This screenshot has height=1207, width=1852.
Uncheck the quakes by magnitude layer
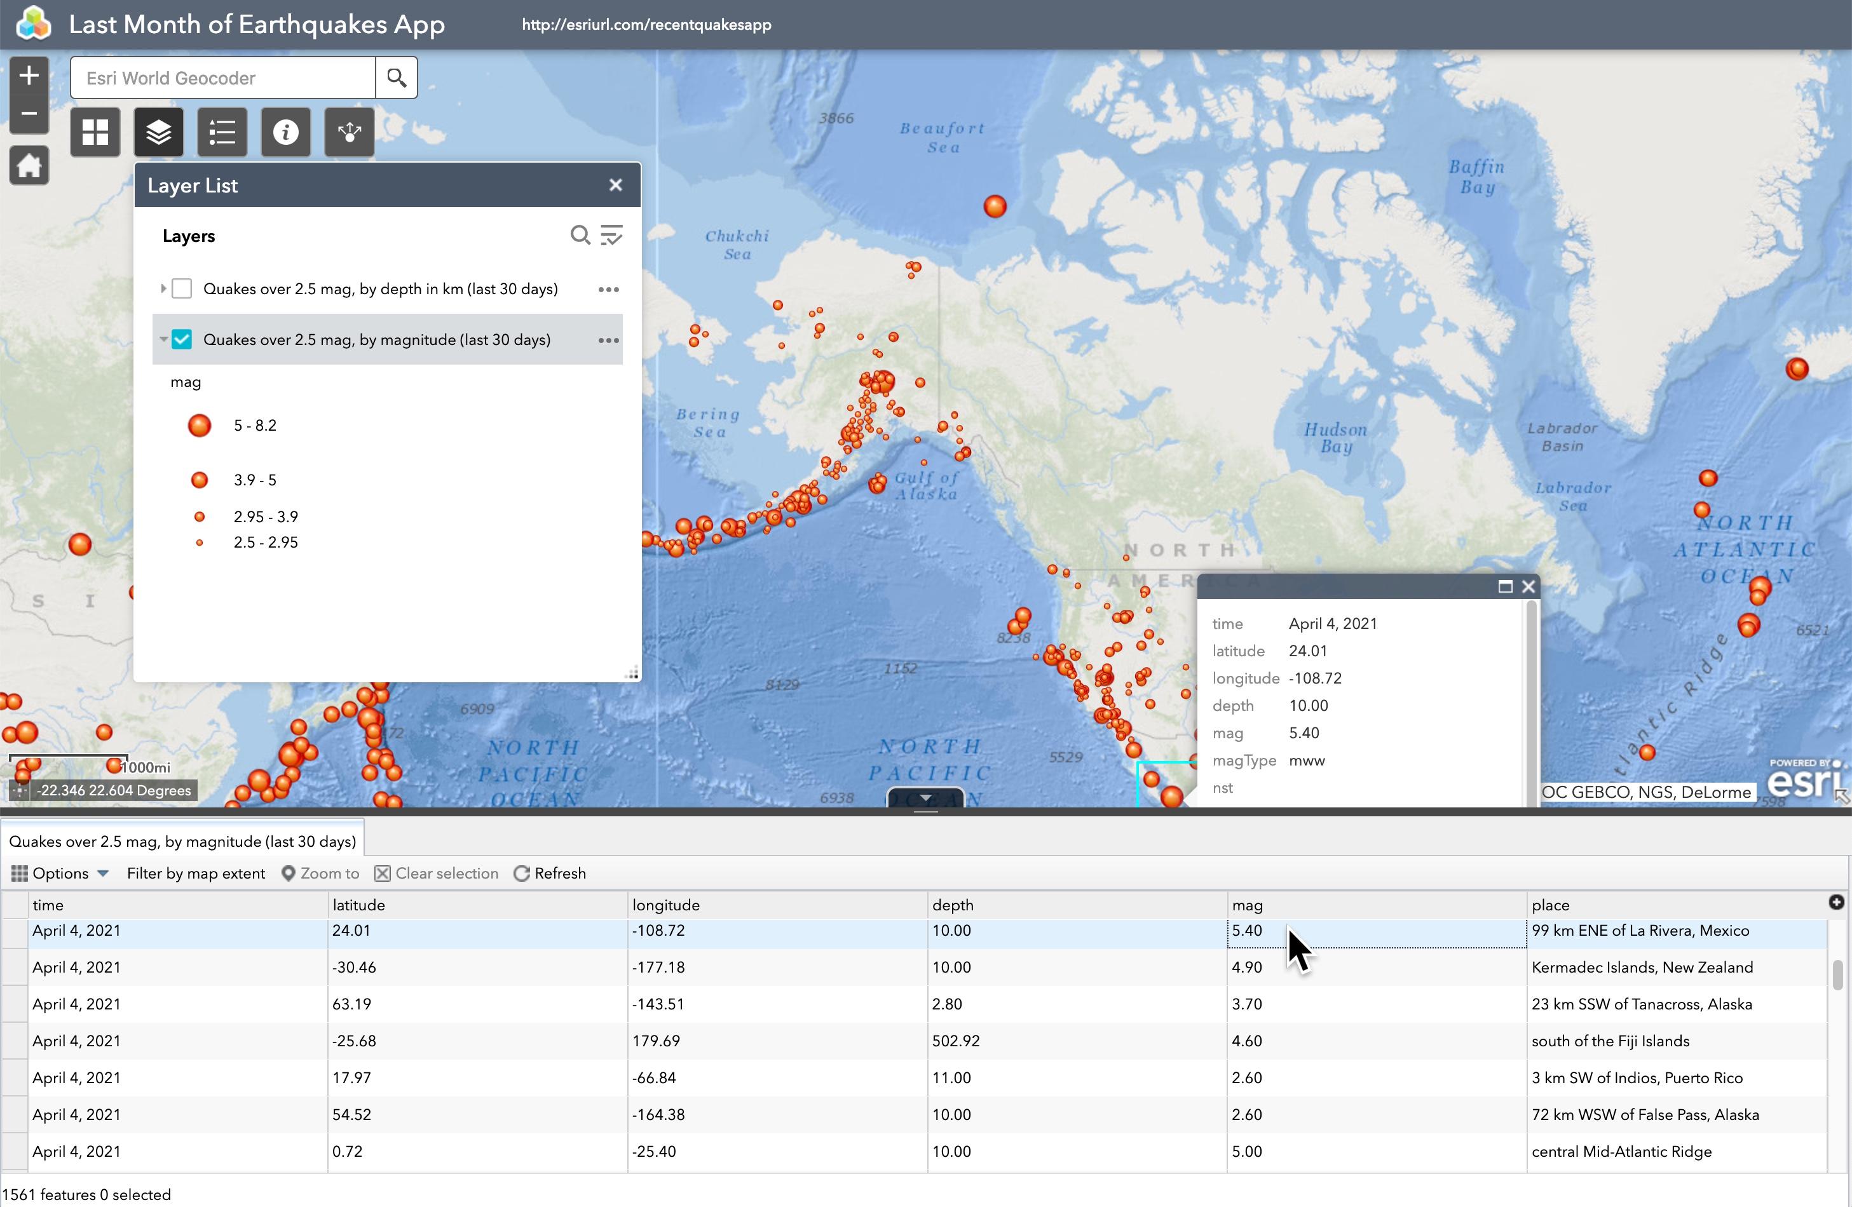click(182, 340)
